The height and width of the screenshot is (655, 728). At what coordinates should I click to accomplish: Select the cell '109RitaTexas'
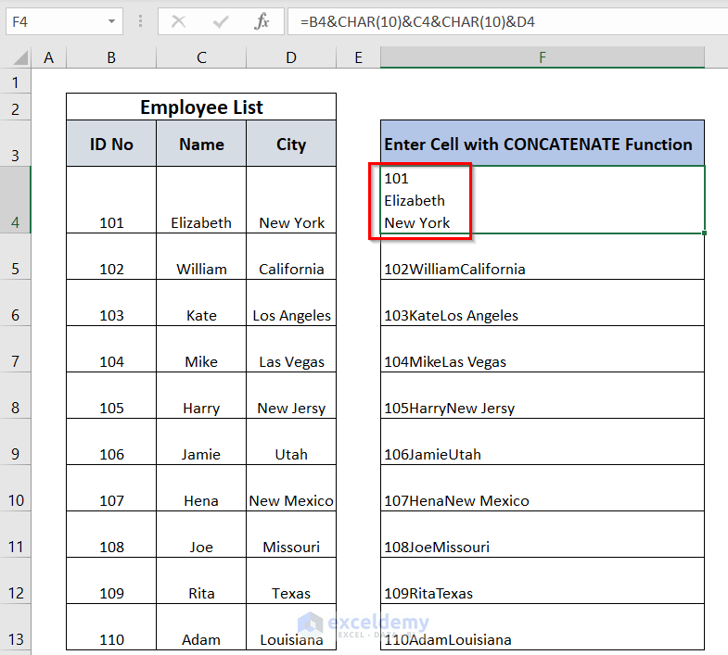coord(543,581)
